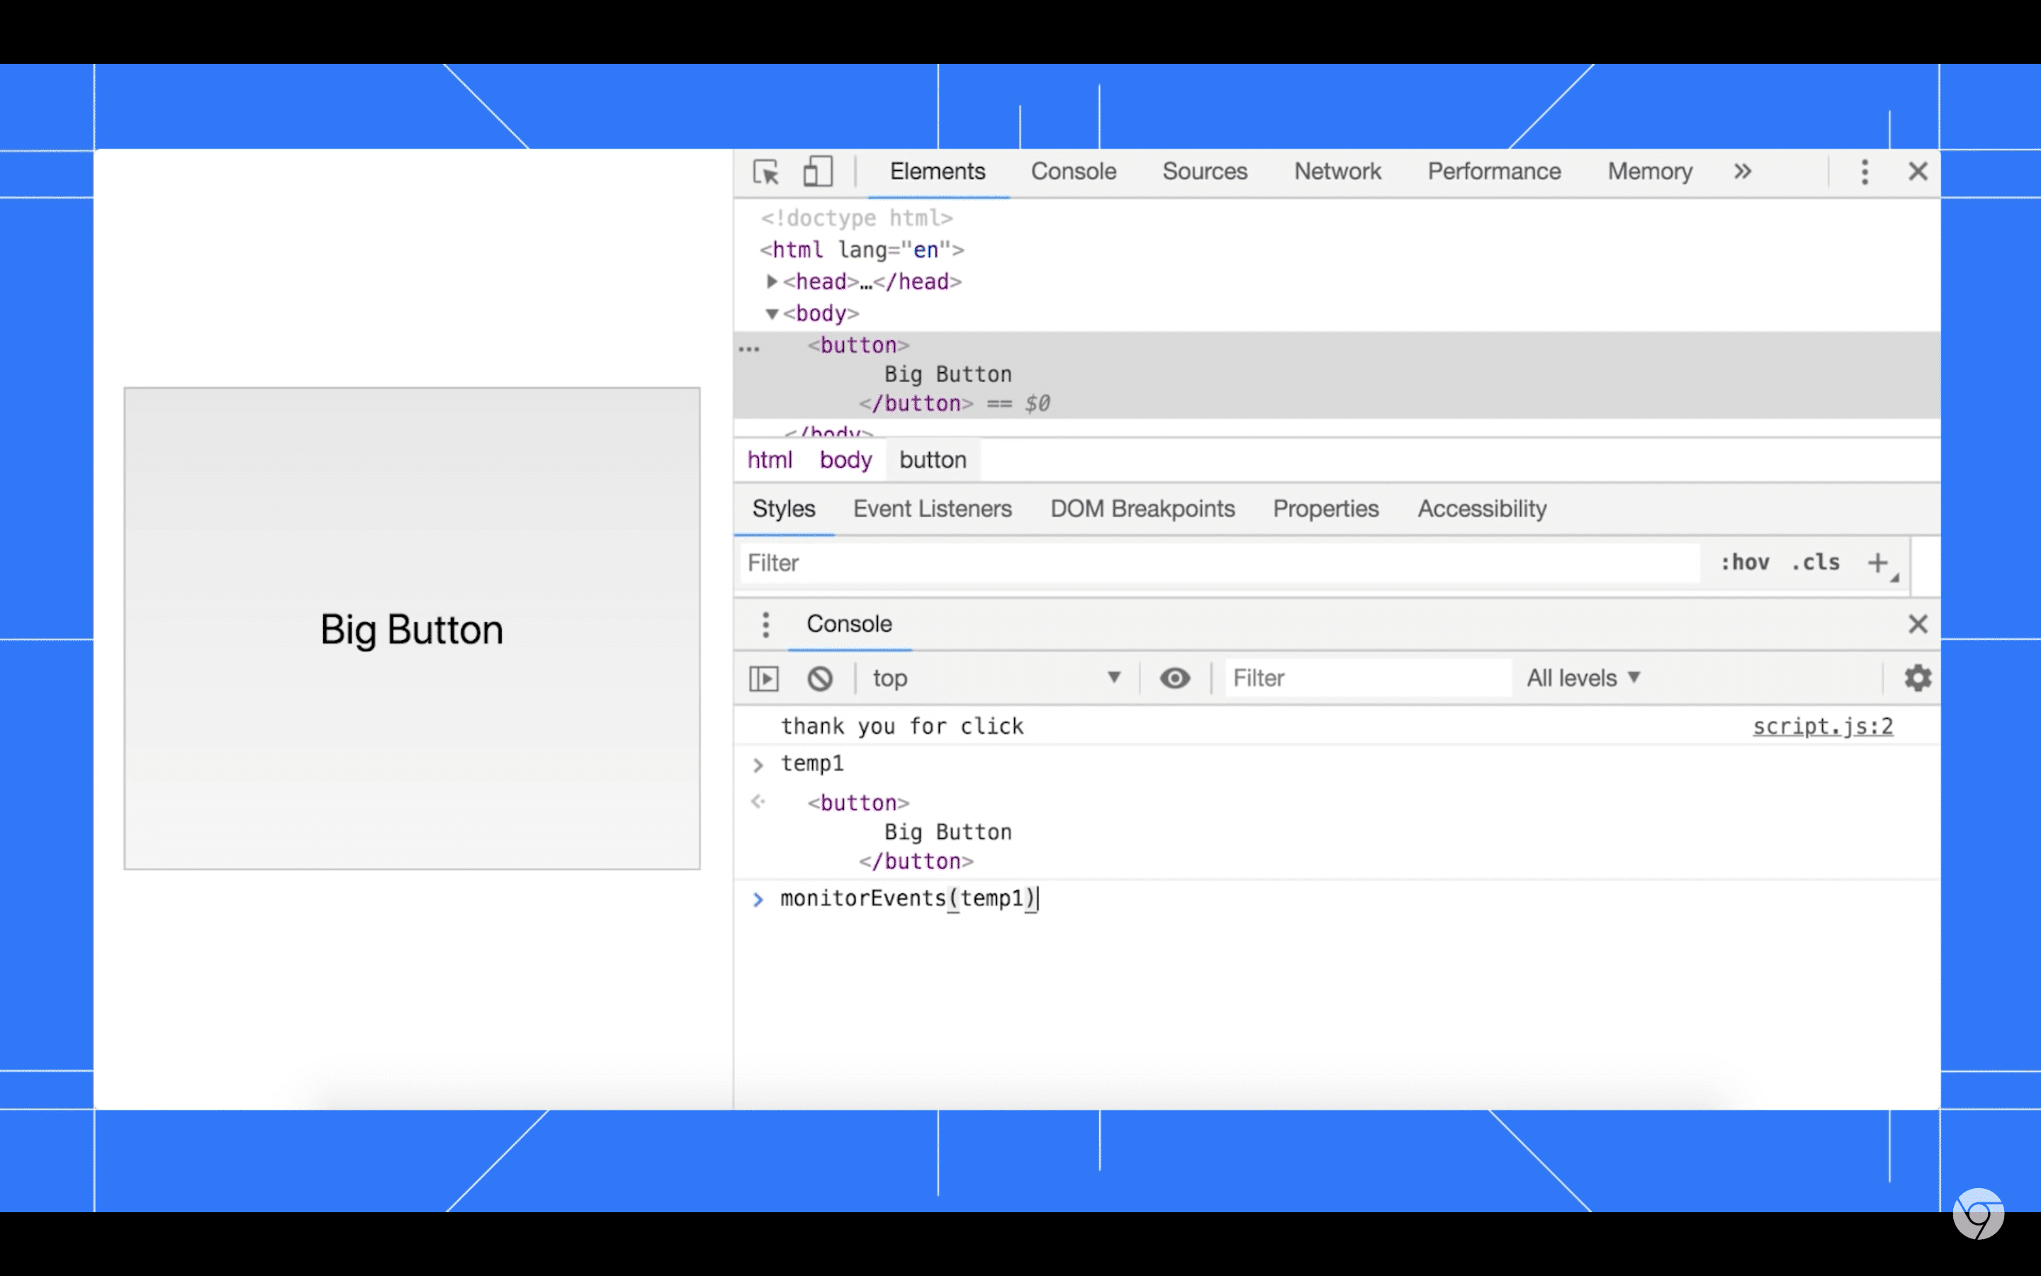2041x1276 pixels.
Task: Select the Elements tab
Action: click(x=938, y=171)
